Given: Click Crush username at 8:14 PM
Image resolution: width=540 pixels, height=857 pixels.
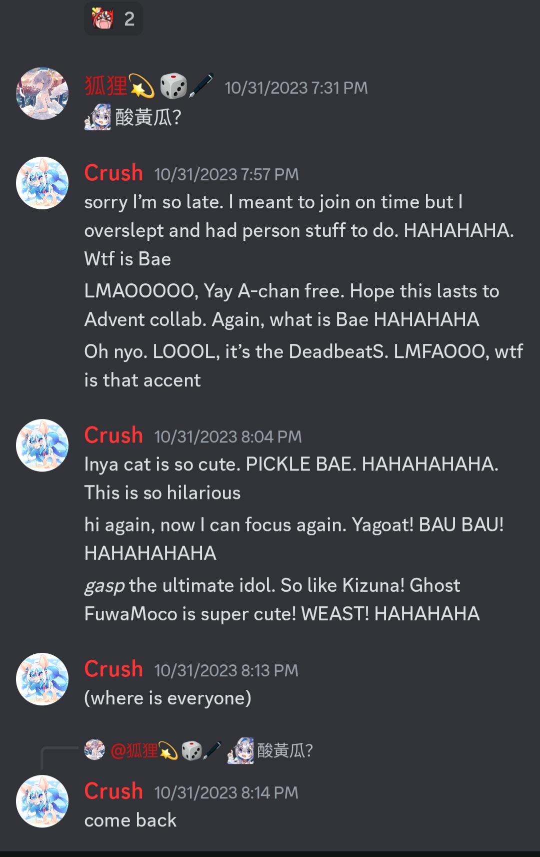Looking at the screenshot, I should (x=113, y=791).
